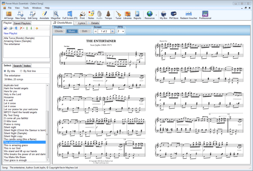
Task: Open the Tuner tool
Action: 118,15
